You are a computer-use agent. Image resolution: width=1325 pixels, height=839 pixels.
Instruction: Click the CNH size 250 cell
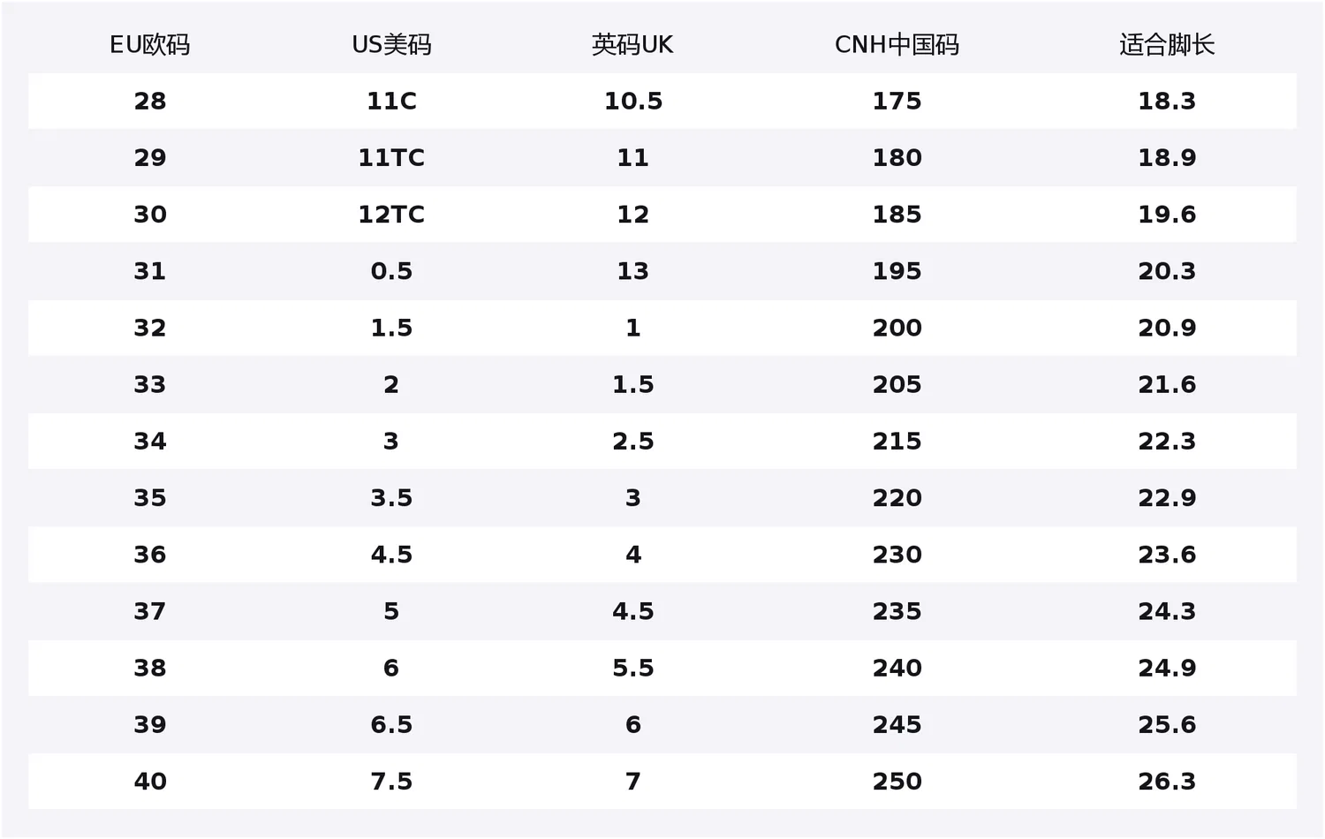(897, 782)
